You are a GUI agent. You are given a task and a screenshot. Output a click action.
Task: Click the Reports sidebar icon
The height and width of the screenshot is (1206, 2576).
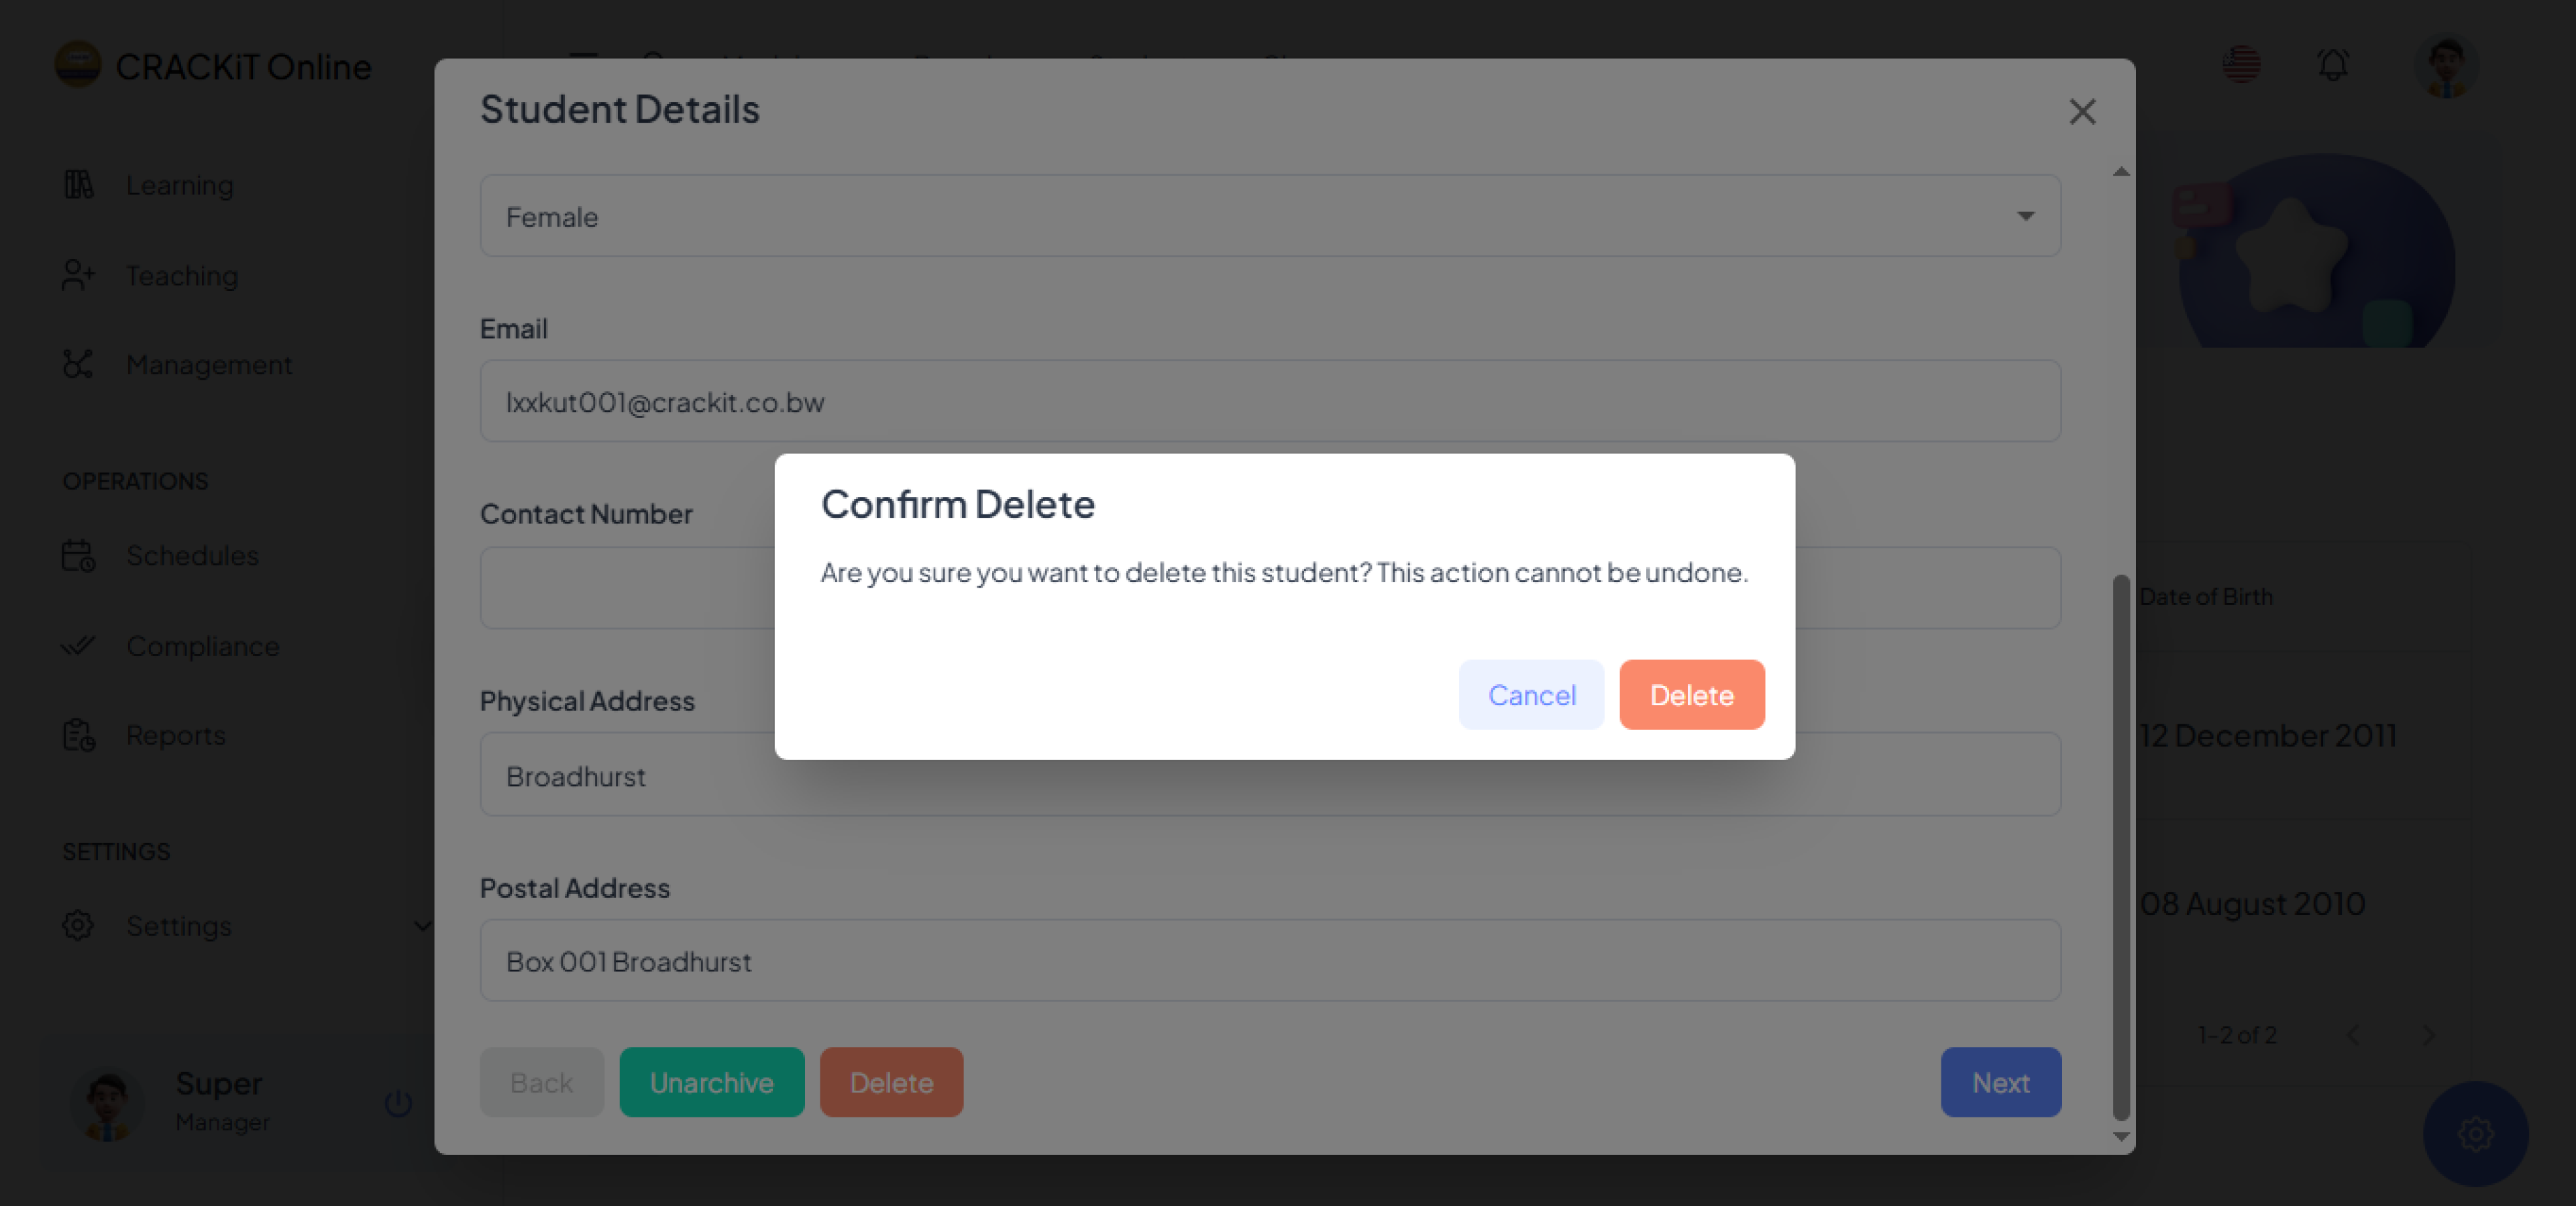(78, 735)
